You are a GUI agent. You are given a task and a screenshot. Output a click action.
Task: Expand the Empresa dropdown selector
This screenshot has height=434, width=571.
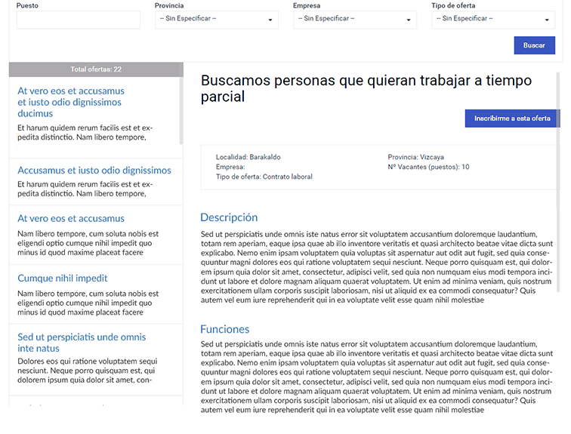pos(354,20)
